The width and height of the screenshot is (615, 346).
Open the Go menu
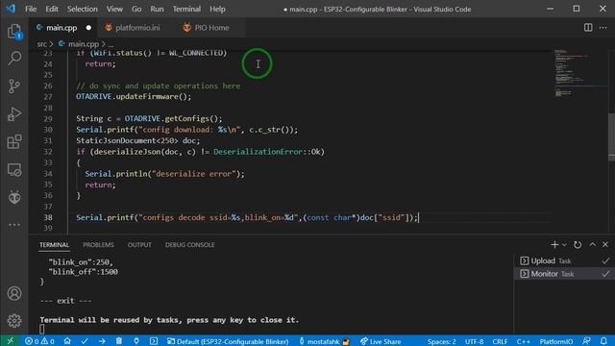(136, 9)
